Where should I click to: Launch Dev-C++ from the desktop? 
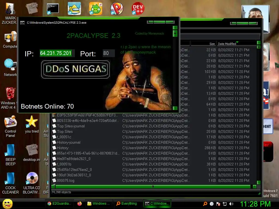138,8
